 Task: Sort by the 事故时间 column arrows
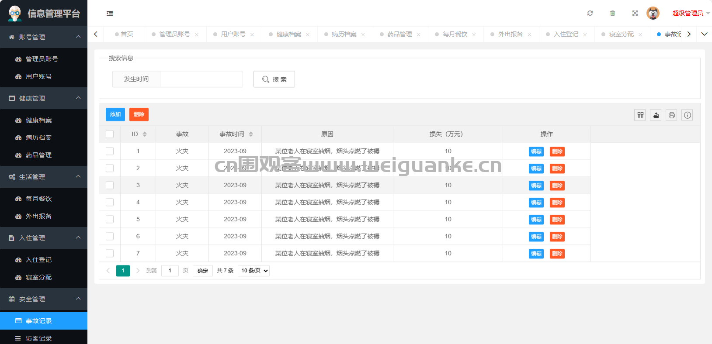(251, 134)
